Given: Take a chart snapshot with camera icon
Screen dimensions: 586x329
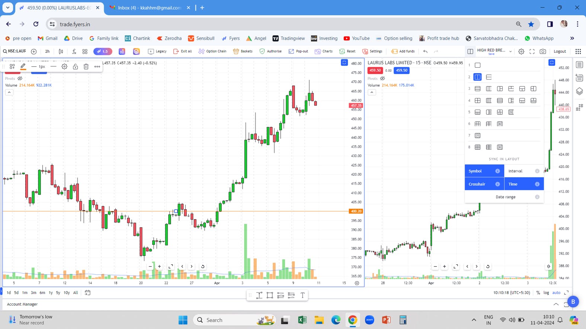Looking at the screenshot, I should pyautogui.click(x=543, y=51).
